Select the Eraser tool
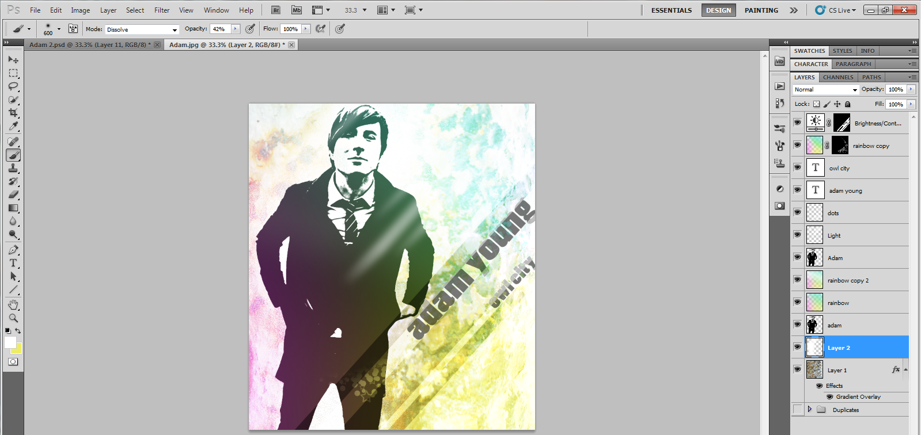The image size is (921, 435). tap(13, 194)
